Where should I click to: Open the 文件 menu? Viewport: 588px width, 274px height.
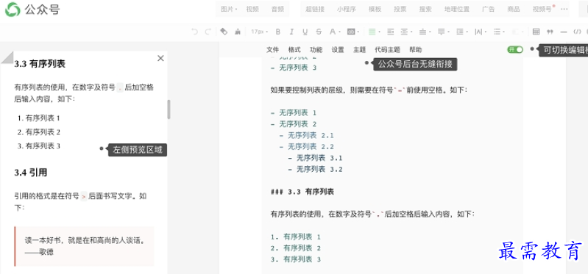pos(272,49)
